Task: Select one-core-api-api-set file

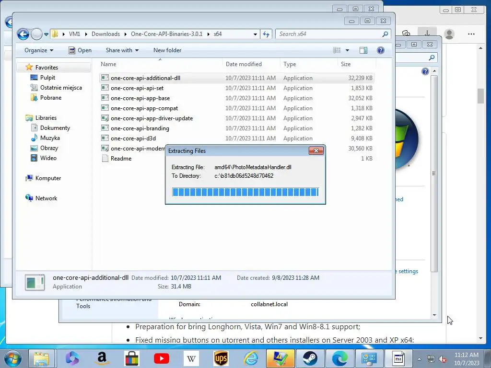Action: pyautogui.click(x=237, y=88)
